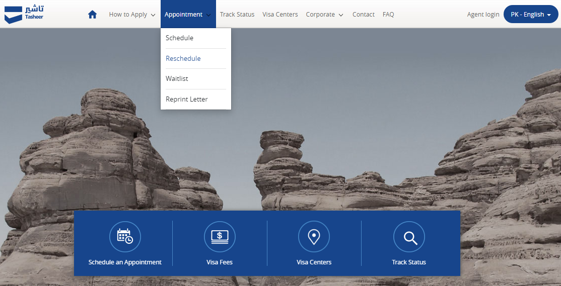Visit the FAQ page

pyautogui.click(x=388, y=15)
